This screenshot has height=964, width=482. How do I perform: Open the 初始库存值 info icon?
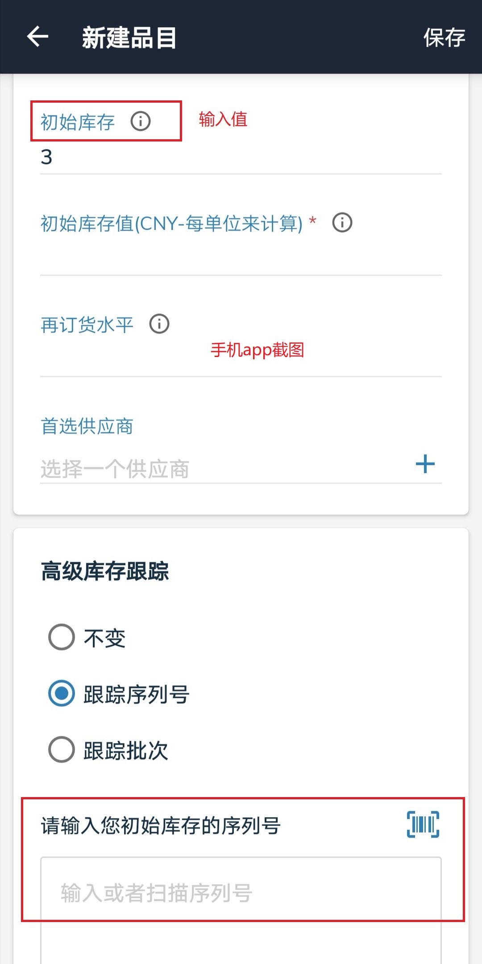pos(342,223)
